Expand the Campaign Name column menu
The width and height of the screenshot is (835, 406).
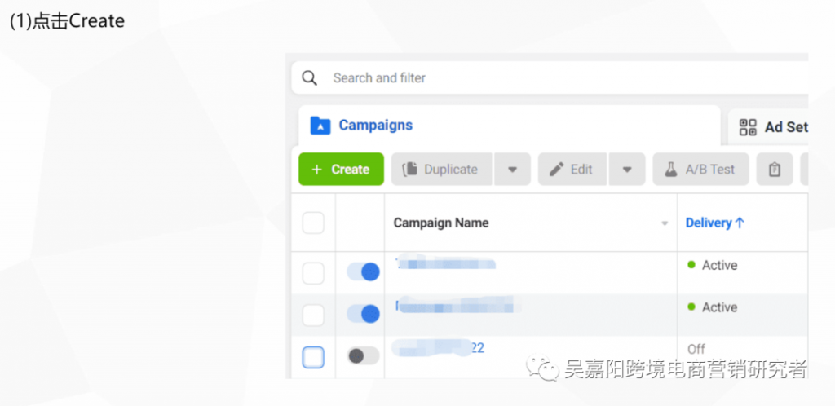pos(665,223)
